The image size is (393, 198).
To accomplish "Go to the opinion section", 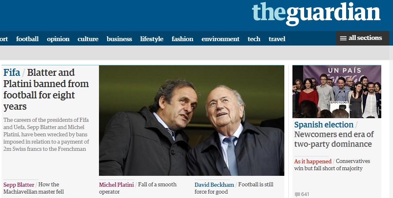I will point(58,39).
